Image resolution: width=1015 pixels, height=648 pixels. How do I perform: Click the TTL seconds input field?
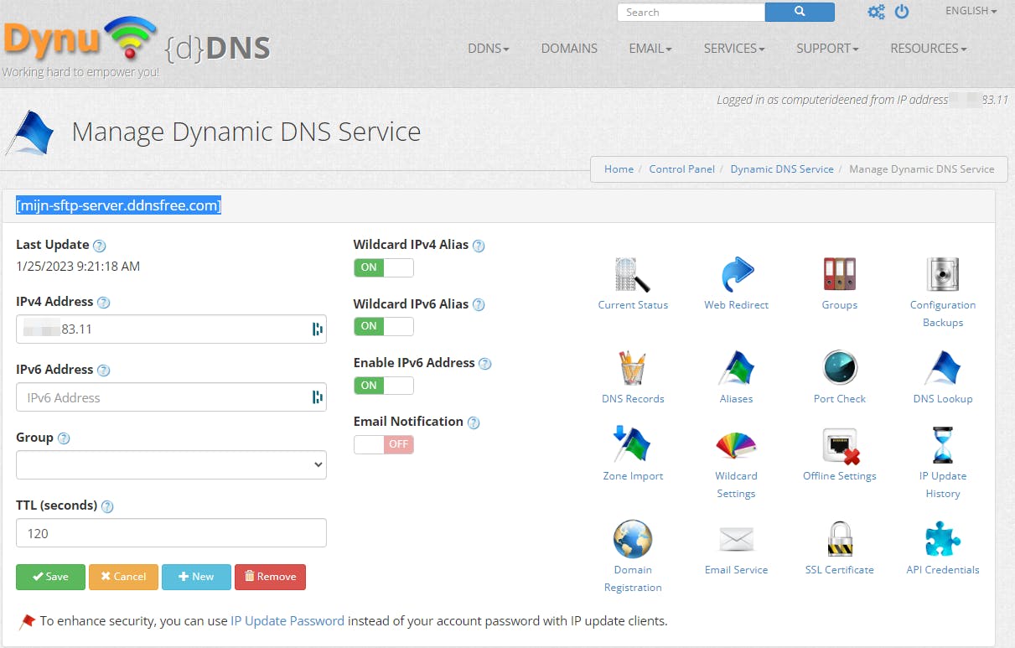[x=171, y=533]
